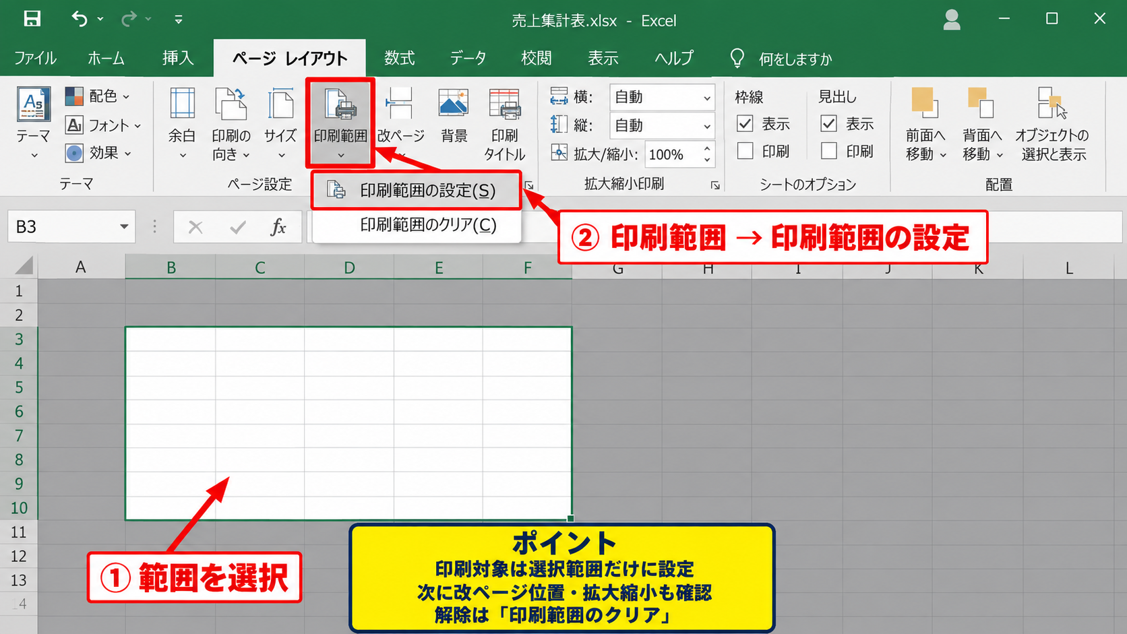This screenshot has width=1127, height=634.
Task: Toggle 枠線 印刷 gridlines print checkbox
Action: (745, 151)
